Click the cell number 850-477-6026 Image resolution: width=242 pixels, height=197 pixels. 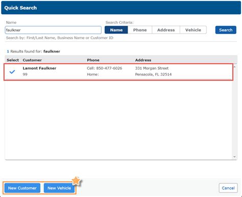point(109,68)
